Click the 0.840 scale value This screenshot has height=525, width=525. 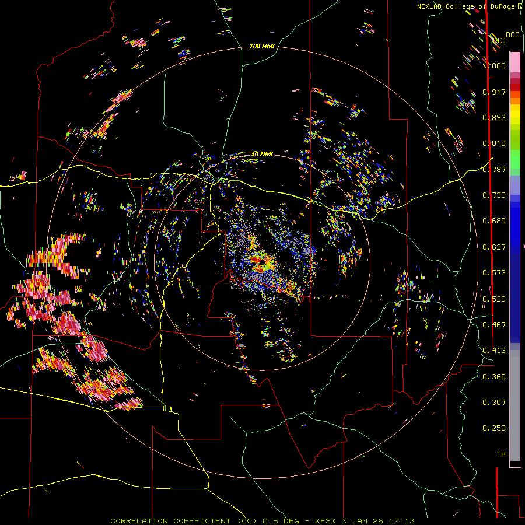(494, 143)
